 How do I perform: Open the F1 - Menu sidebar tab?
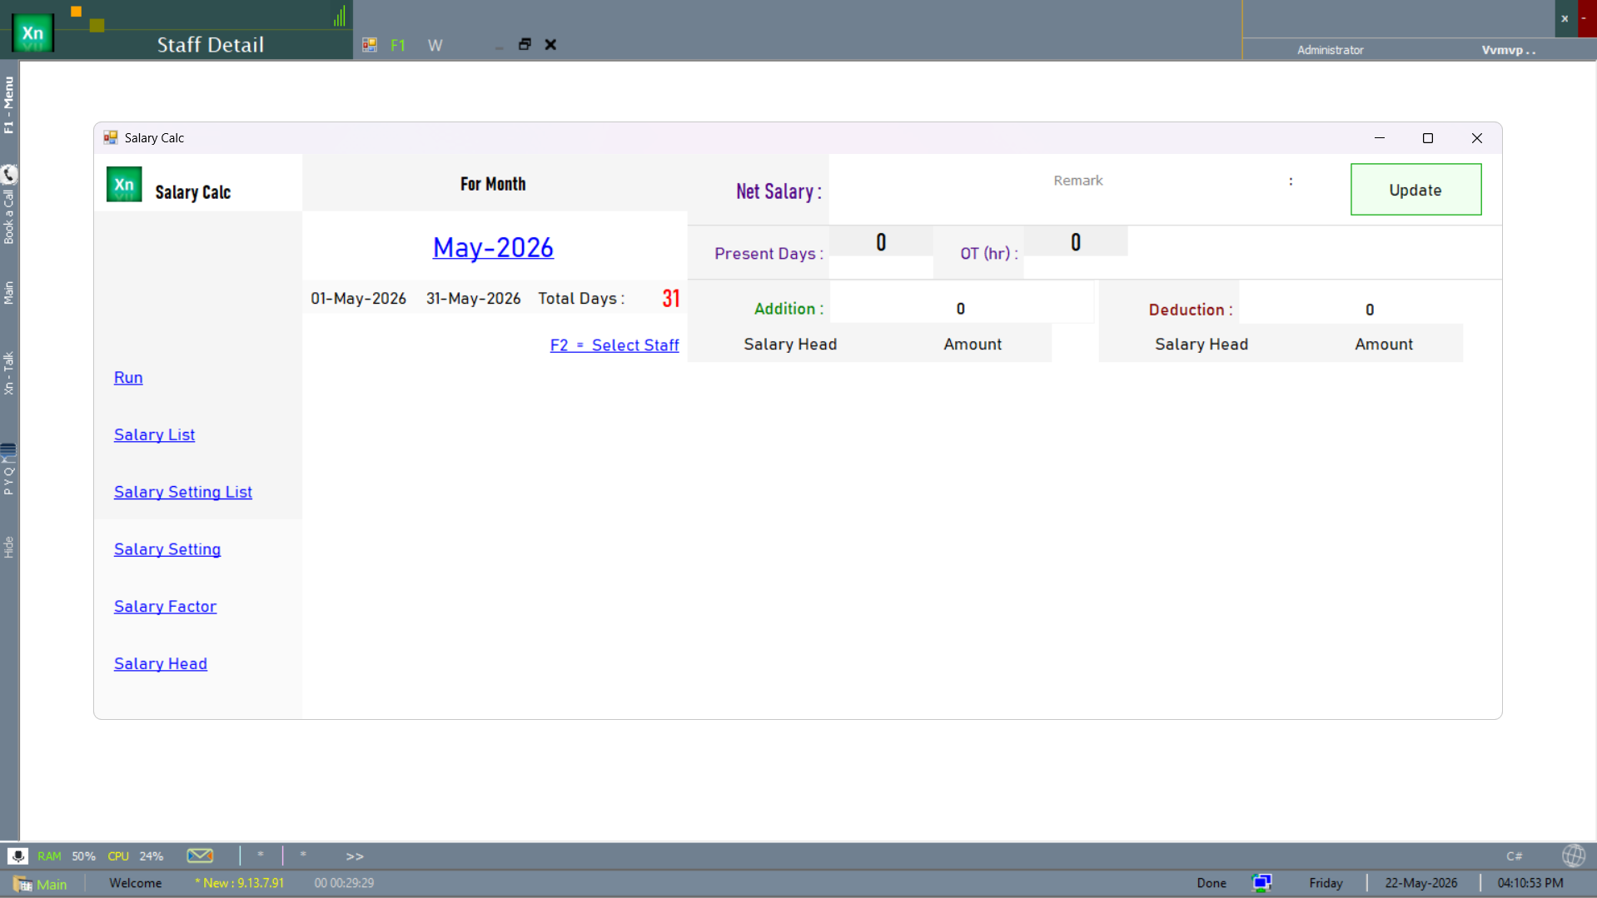click(9, 105)
